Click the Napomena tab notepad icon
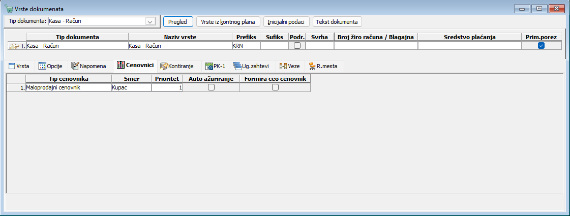Viewport: 570px width, 216px height. pos(75,66)
